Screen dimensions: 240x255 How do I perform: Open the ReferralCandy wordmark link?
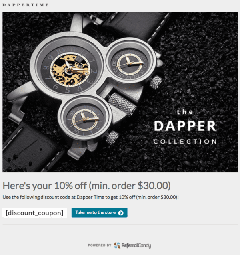[136, 245]
